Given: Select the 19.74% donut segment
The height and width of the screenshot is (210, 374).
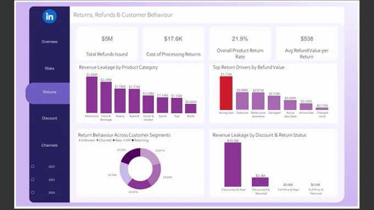Looking at the screenshot, I should (x=124, y=173).
